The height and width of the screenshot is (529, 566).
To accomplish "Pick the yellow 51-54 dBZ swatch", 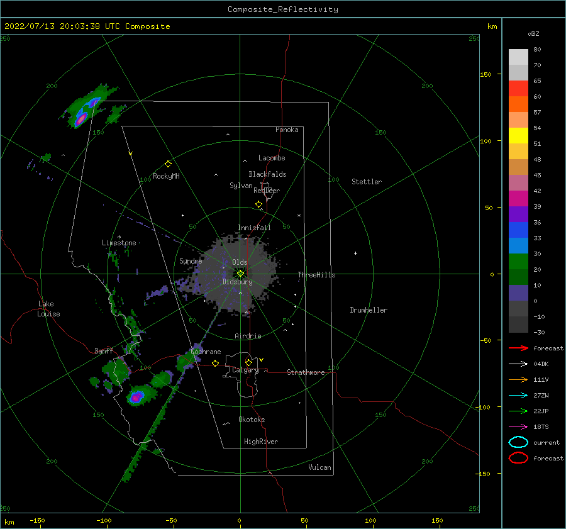I will 518,136.
